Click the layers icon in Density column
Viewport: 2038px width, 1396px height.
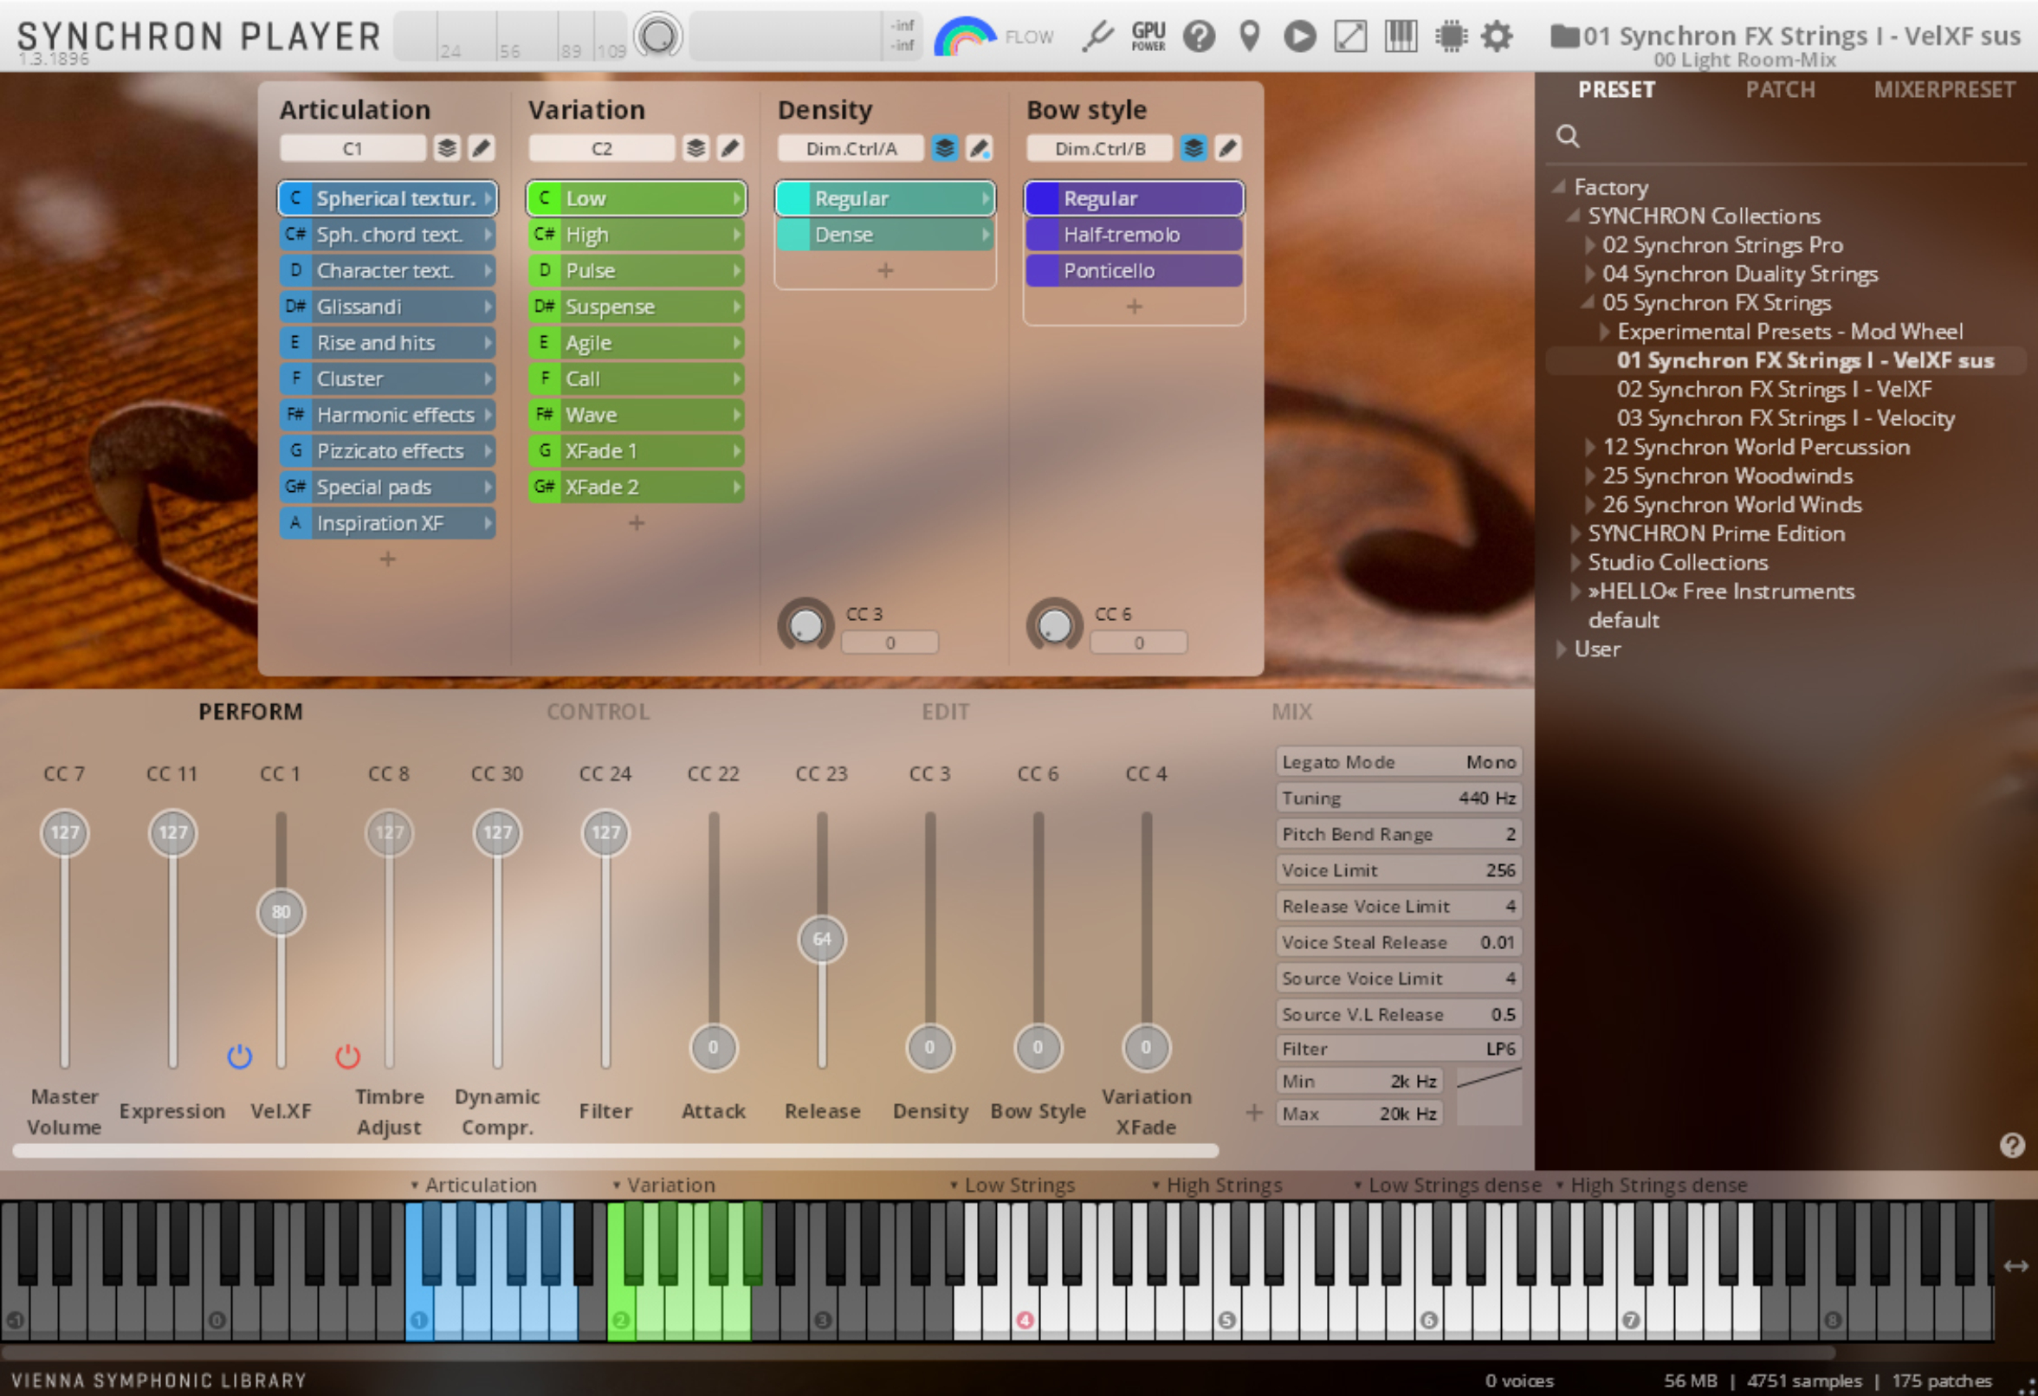tap(944, 148)
